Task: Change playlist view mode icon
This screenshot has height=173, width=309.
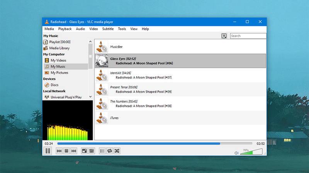Action: click(x=224, y=36)
